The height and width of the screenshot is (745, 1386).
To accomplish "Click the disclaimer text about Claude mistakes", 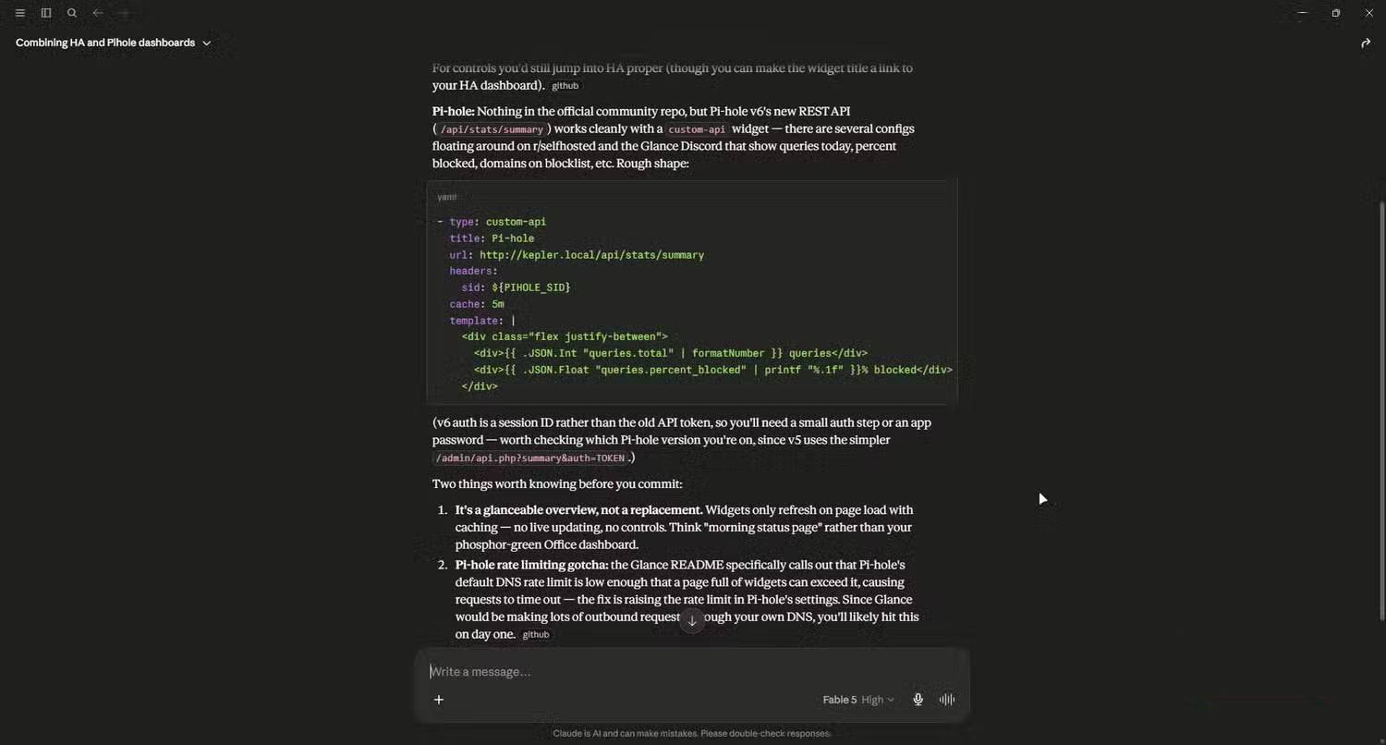I will pyautogui.click(x=692, y=733).
